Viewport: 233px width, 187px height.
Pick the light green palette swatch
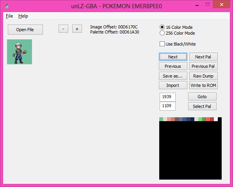pos(200,119)
